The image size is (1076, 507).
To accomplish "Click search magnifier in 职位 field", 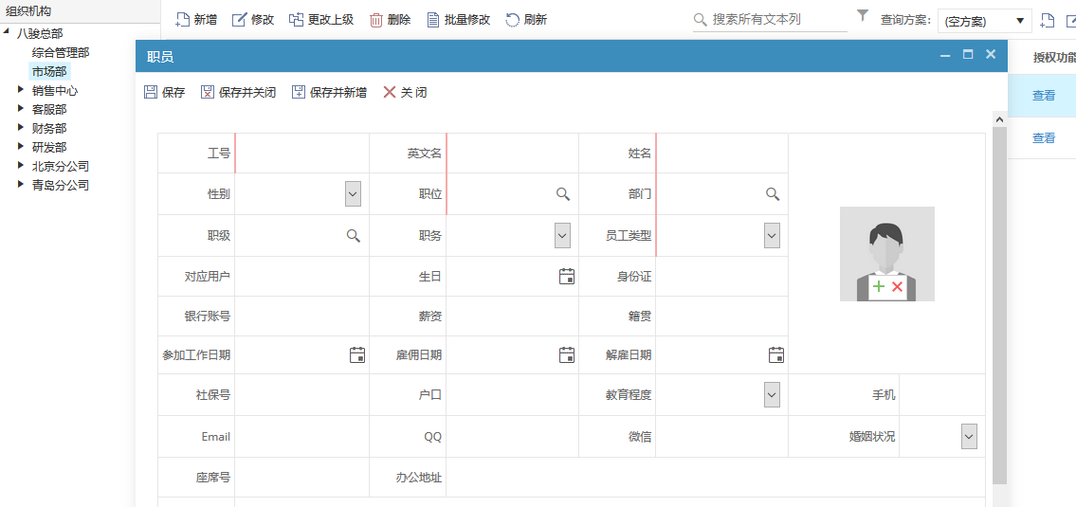I will (x=563, y=194).
